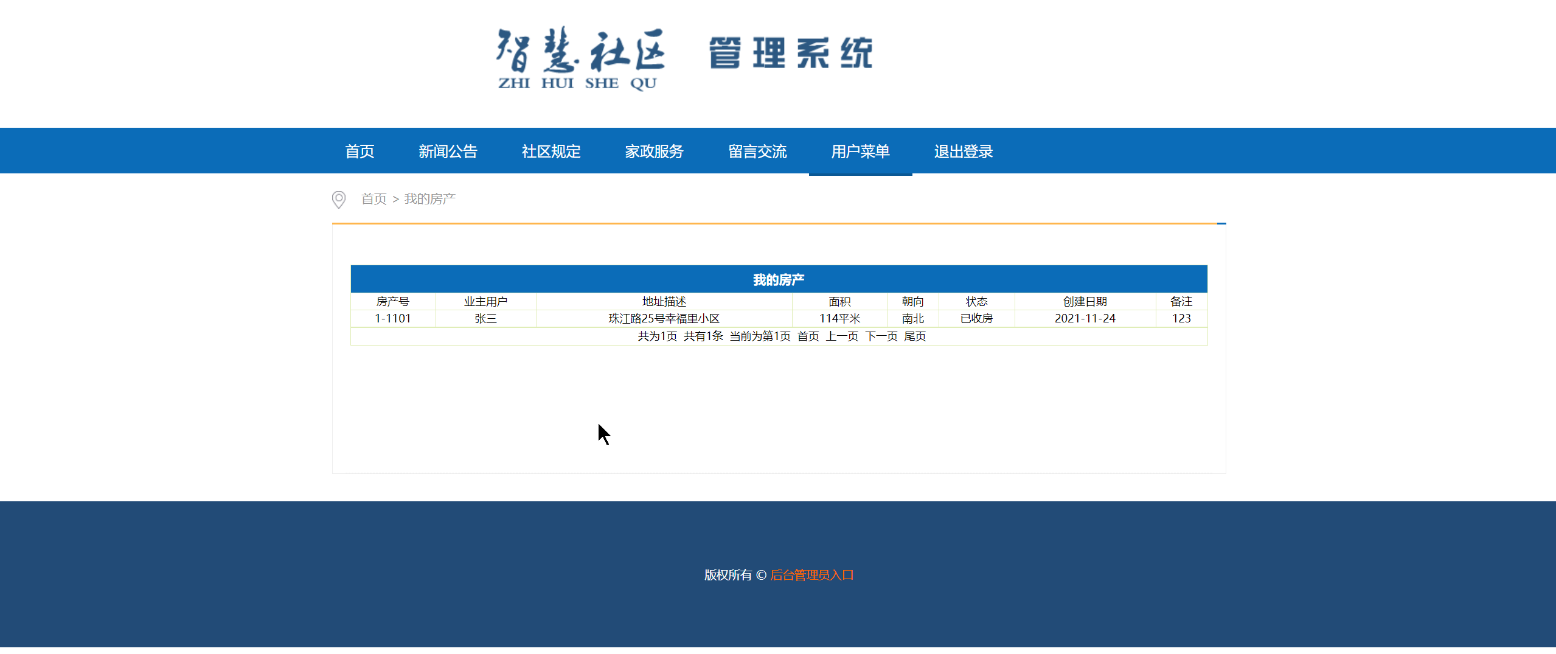This screenshot has width=1556, height=654.
Task: Click the 共有1条 record count text
Action: [703, 336]
